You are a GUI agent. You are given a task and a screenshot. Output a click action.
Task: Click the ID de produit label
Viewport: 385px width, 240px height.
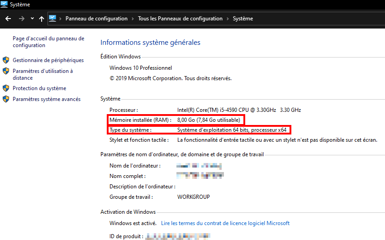pos(127,236)
